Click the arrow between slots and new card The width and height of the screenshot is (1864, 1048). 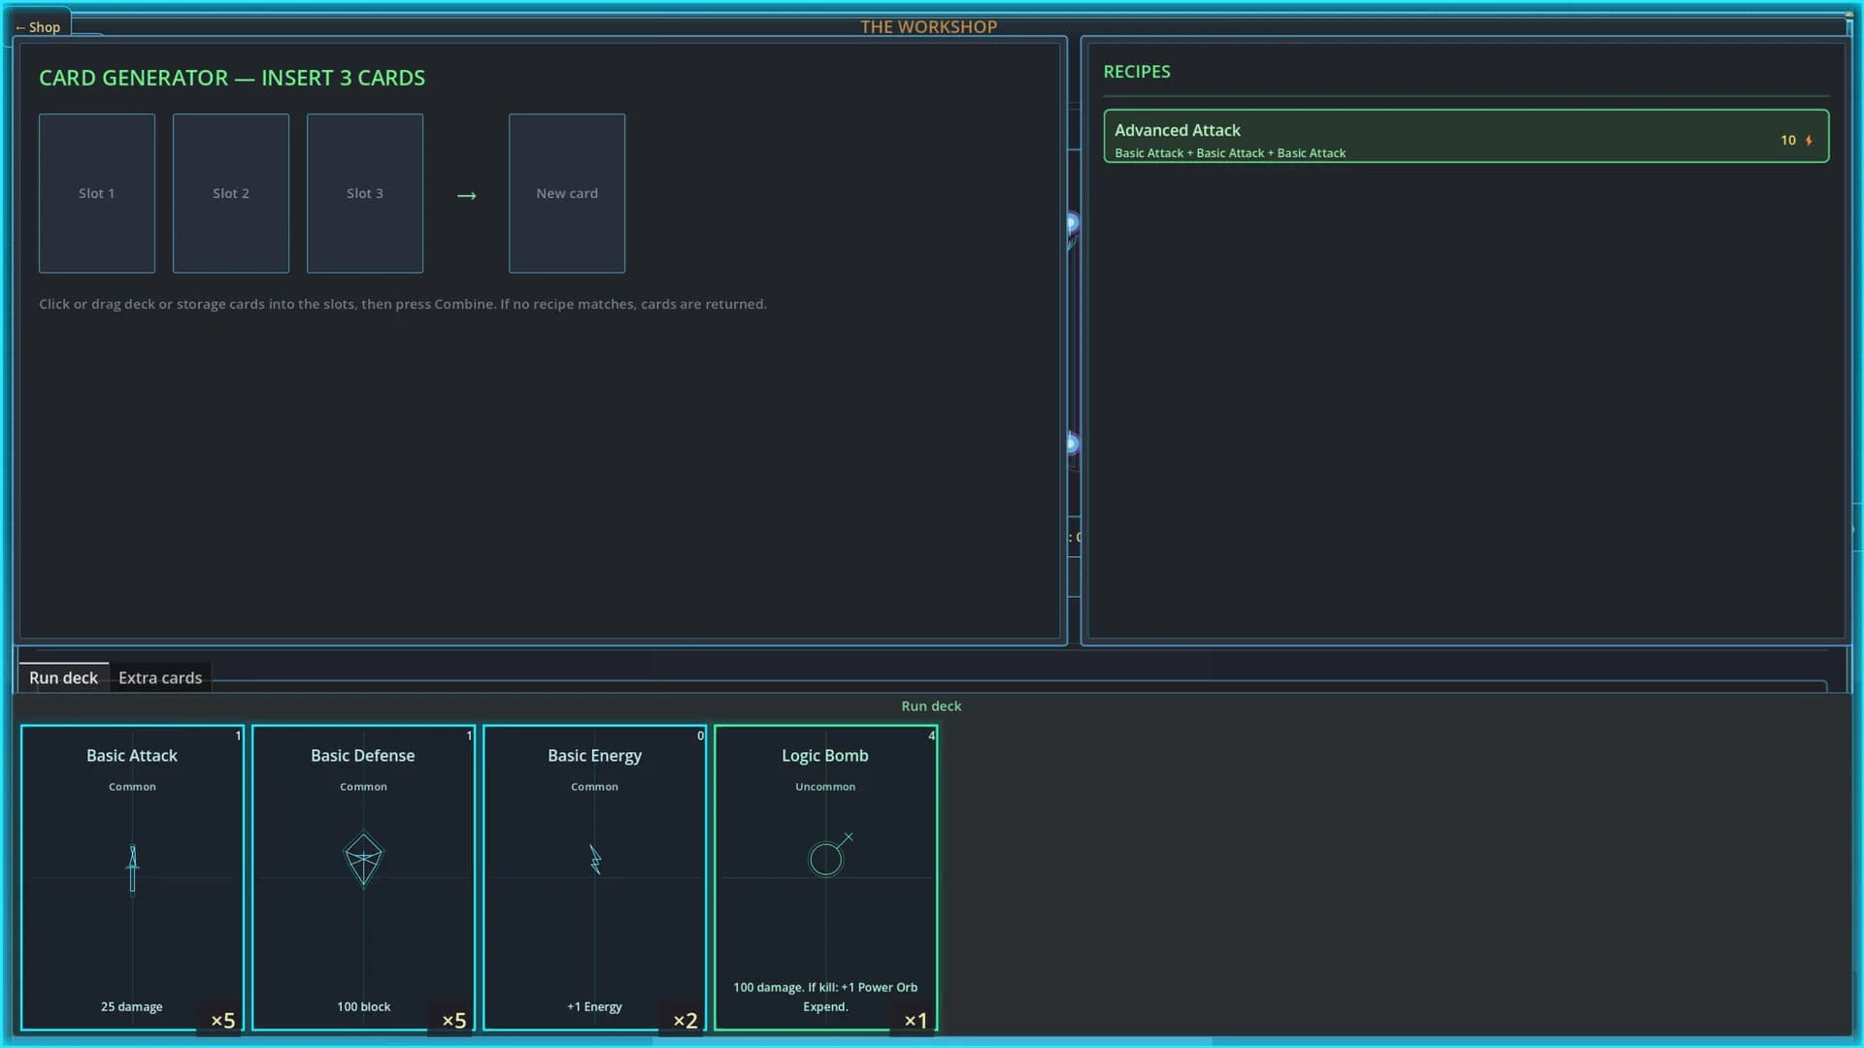click(x=467, y=195)
